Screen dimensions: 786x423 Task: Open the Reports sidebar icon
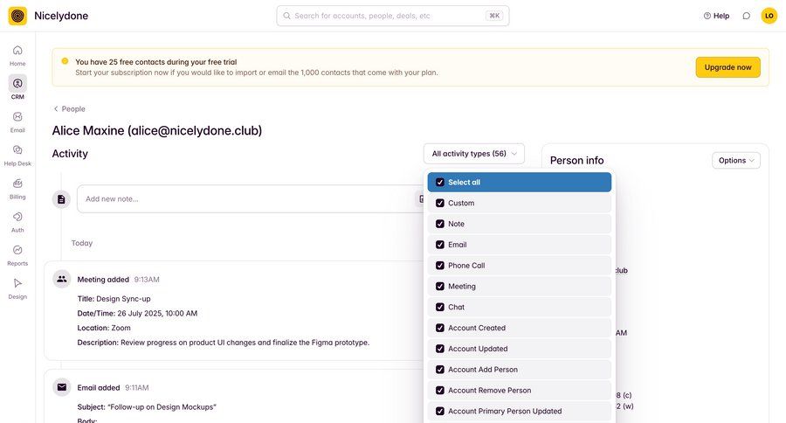(17, 250)
